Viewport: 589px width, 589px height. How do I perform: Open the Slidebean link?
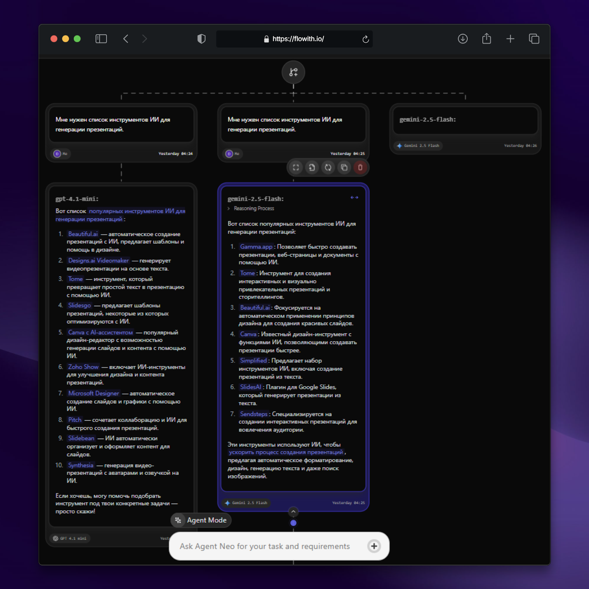pos(81,438)
